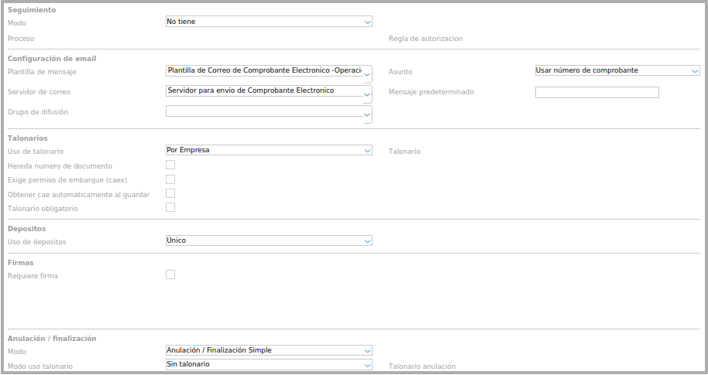Open the Asunto dropdown

pyautogui.click(x=617, y=70)
